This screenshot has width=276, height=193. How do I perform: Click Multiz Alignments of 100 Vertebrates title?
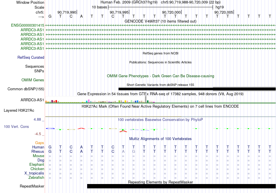tap(160, 139)
